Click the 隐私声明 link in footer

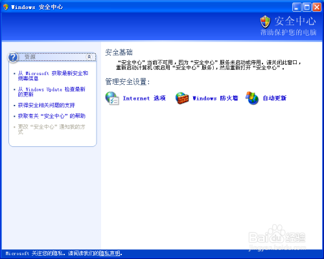(x=110, y=253)
